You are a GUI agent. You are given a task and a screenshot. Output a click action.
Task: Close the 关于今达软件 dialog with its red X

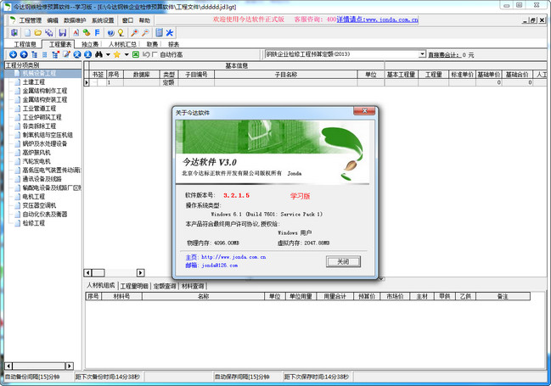pos(364,111)
